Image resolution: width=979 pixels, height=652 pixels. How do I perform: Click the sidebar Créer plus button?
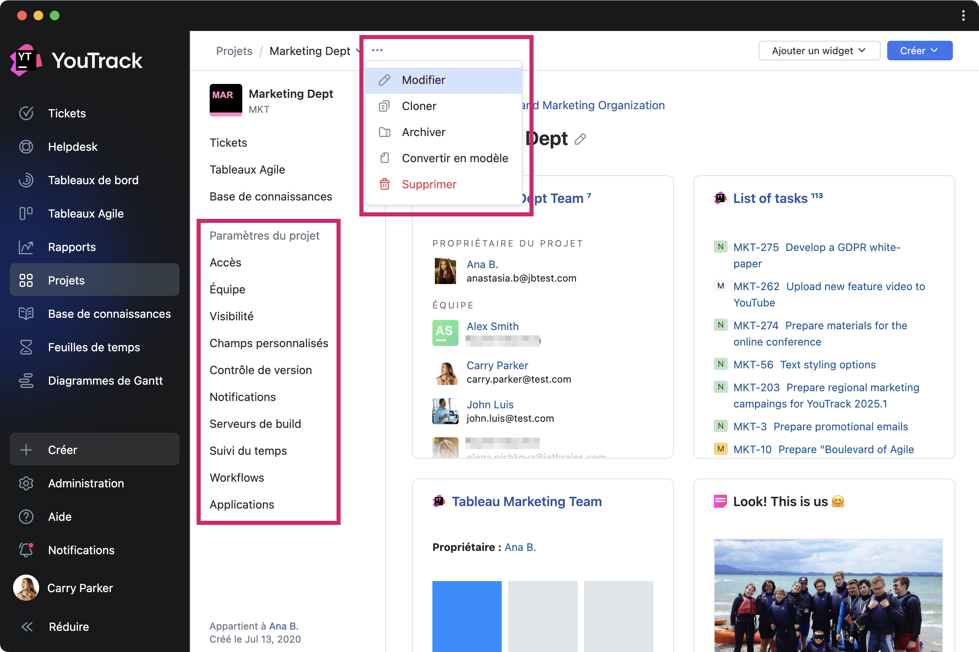click(x=95, y=449)
